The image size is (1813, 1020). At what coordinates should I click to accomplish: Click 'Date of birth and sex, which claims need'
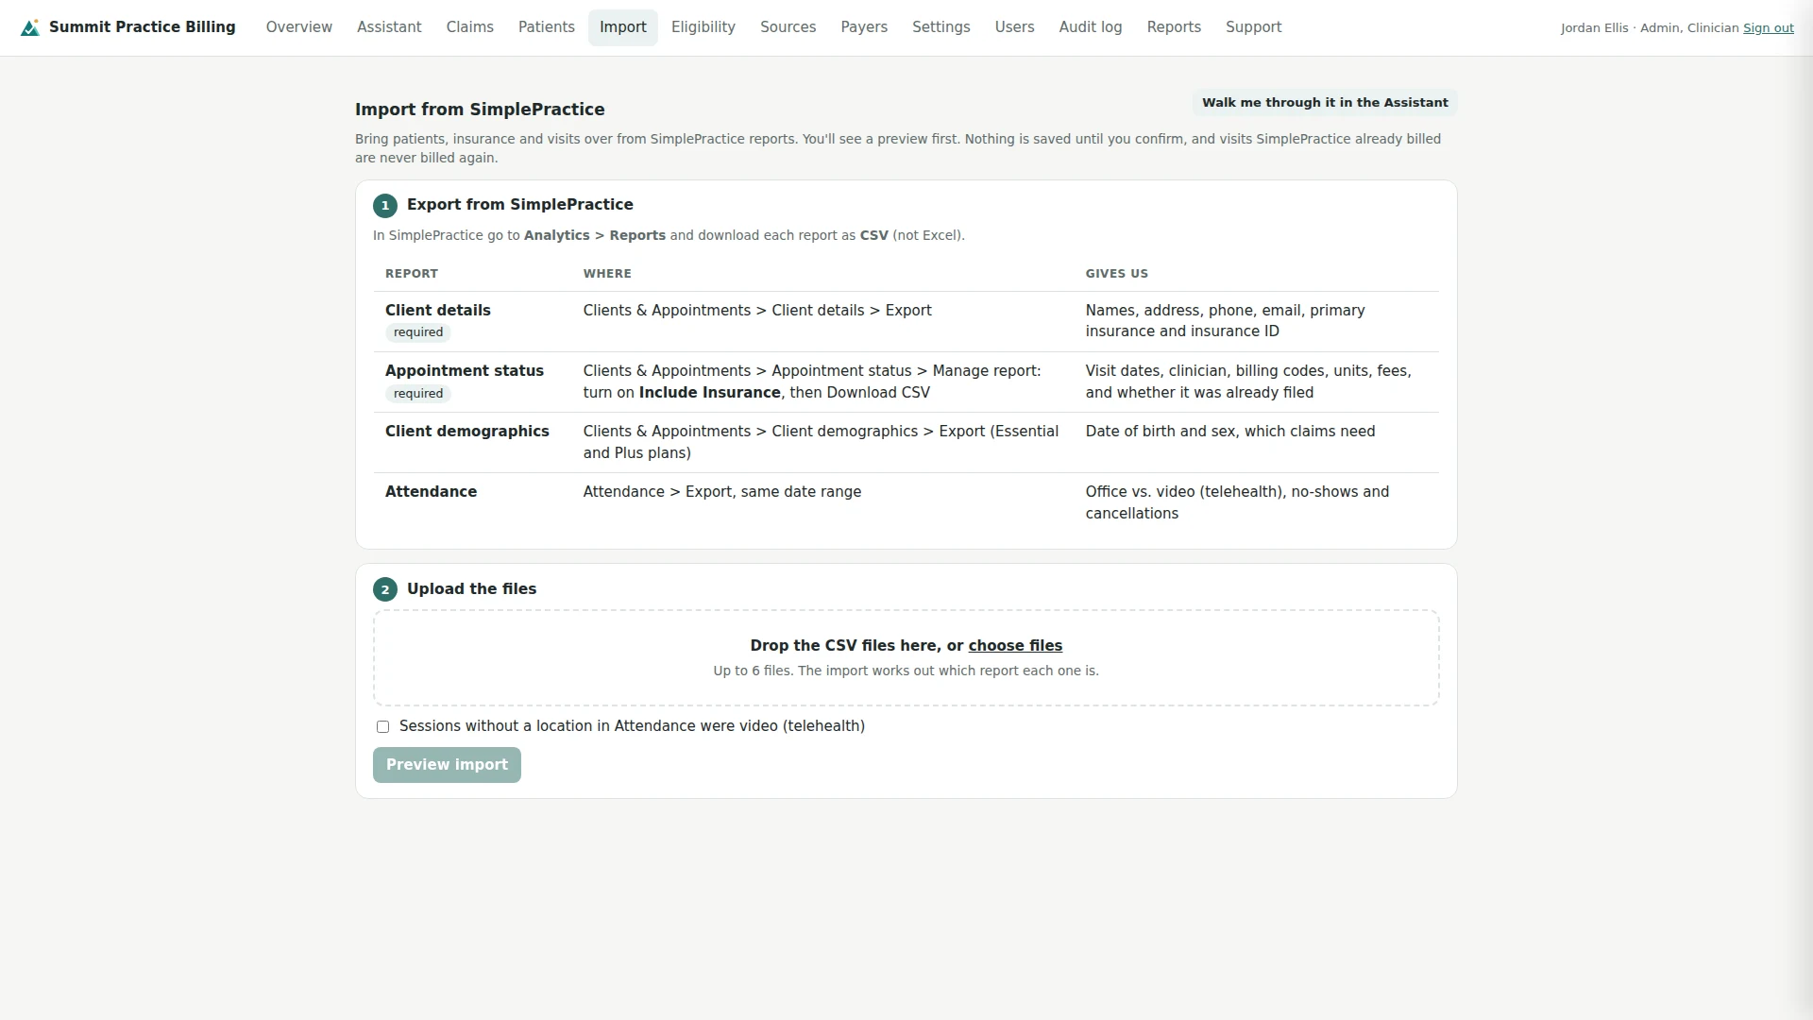point(1230,432)
